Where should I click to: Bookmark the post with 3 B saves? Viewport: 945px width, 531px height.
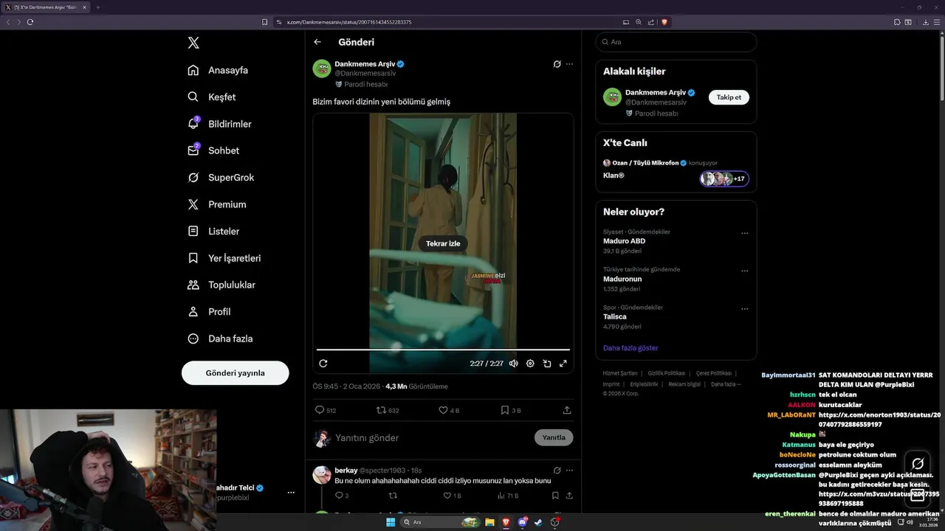tap(511, 410)
